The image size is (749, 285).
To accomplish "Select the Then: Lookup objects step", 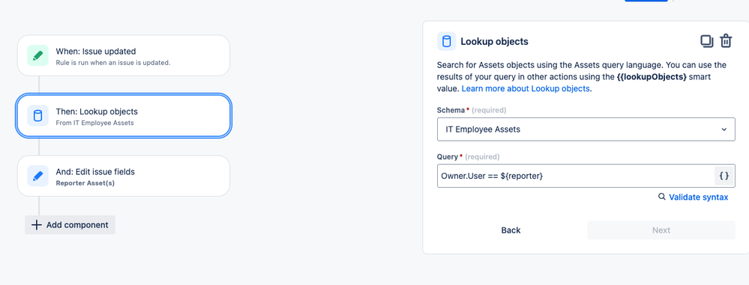I will (124, 116).
